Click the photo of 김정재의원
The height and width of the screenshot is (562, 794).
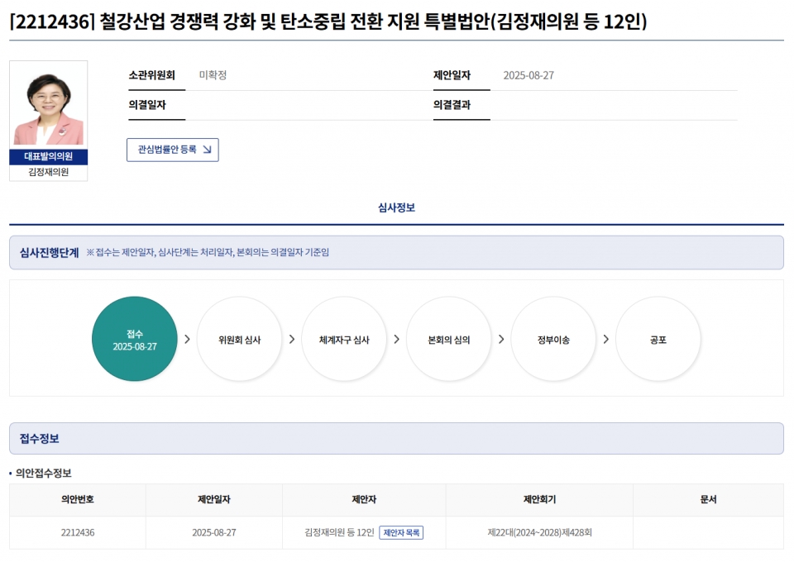(49, 105)
